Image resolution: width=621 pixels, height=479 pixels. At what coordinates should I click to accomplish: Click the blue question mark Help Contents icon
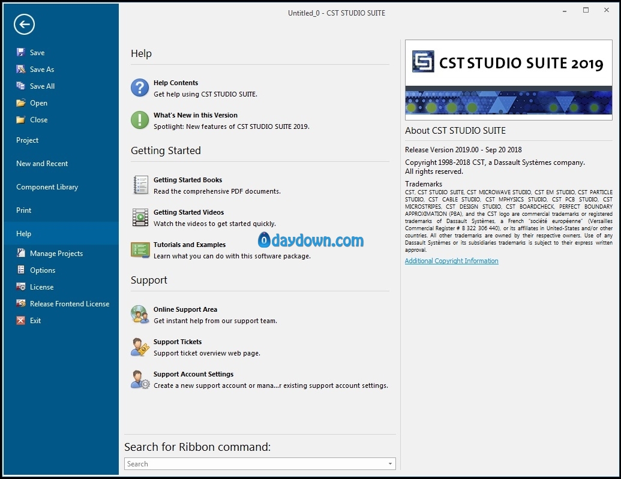pos(140,88)
